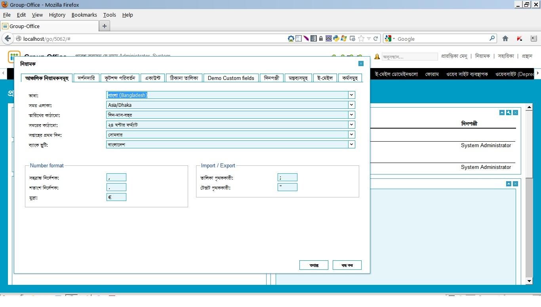Bookmark the page with the star icon
The height and width of the screenshot is (307, 541).
(361, 38)
